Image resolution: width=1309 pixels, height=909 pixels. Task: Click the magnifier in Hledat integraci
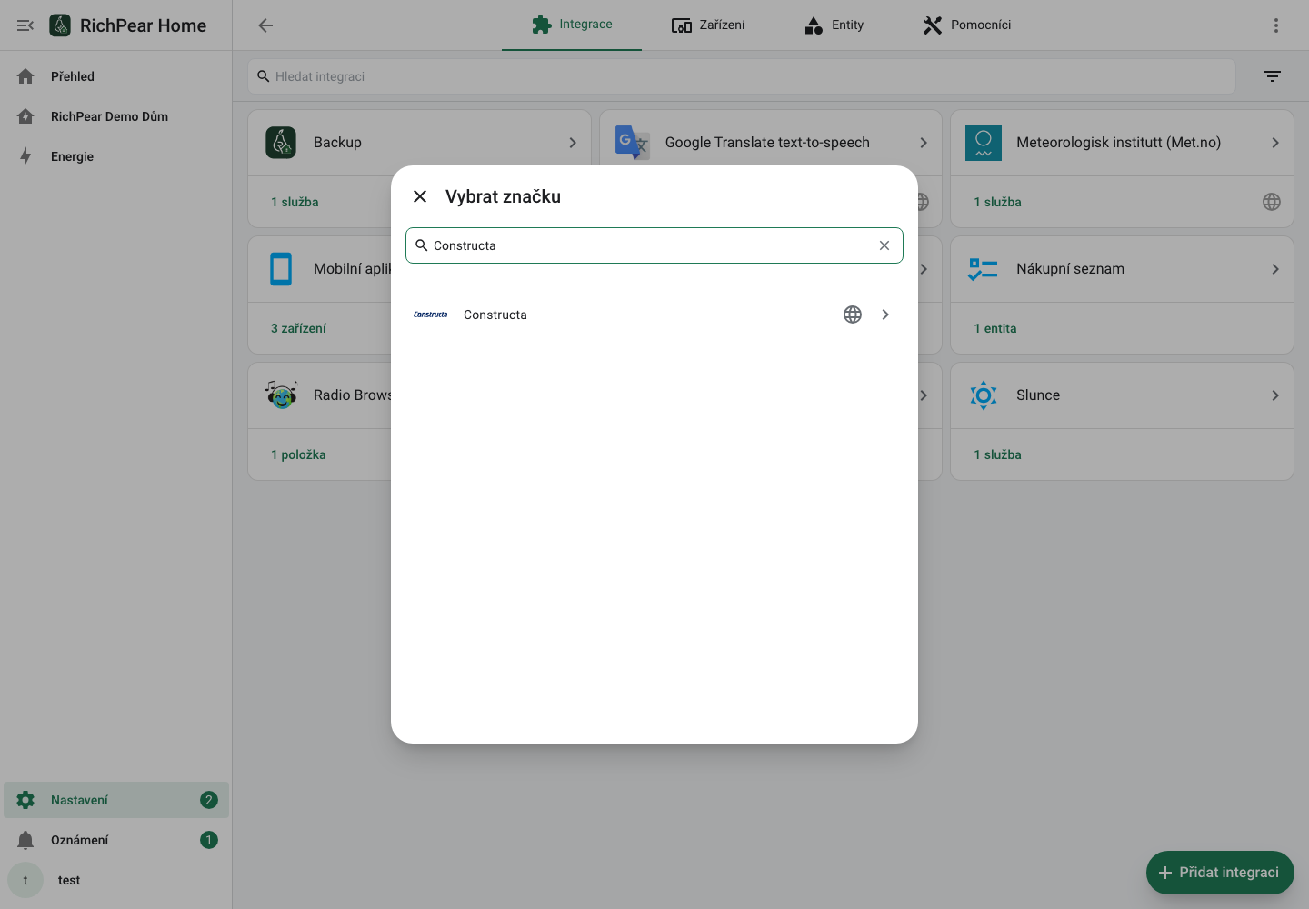pyautogui.click(x=263, y=76)
